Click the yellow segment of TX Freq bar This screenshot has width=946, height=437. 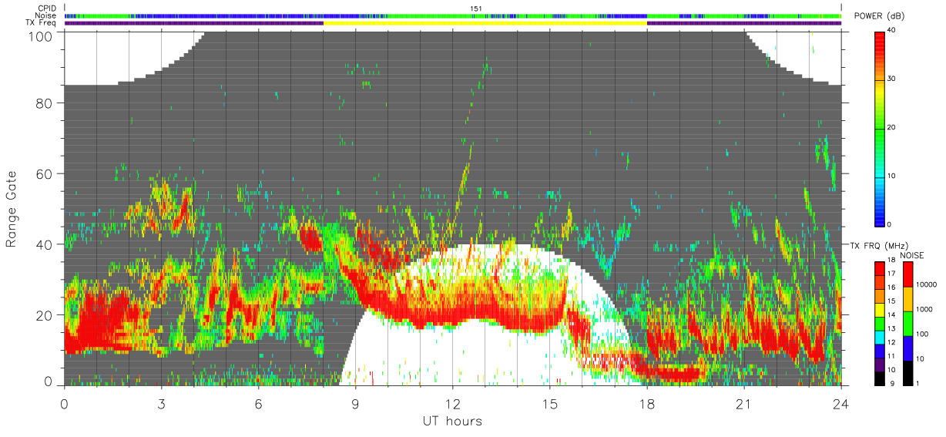click(485, 23)
